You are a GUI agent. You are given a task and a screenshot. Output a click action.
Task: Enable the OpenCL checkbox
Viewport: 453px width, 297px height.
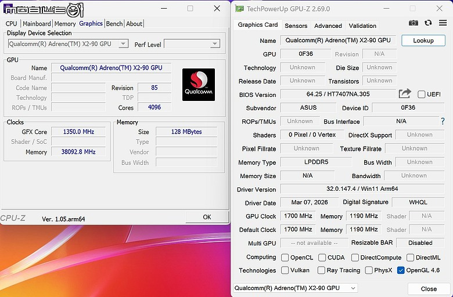pyautogui.click(x=285, y=257)
